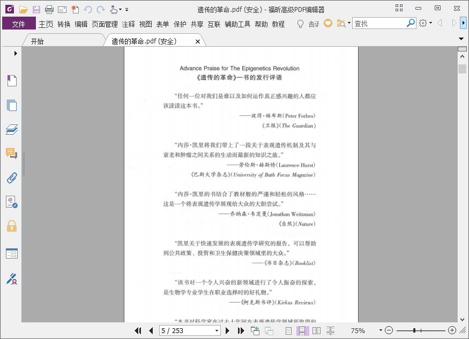Screen dimensions: 469x339
Task: Click the Redo arrow
Action: pos(101,10)
